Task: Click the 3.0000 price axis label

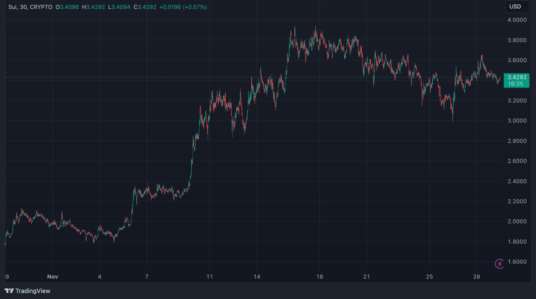Action: (517, 121)
